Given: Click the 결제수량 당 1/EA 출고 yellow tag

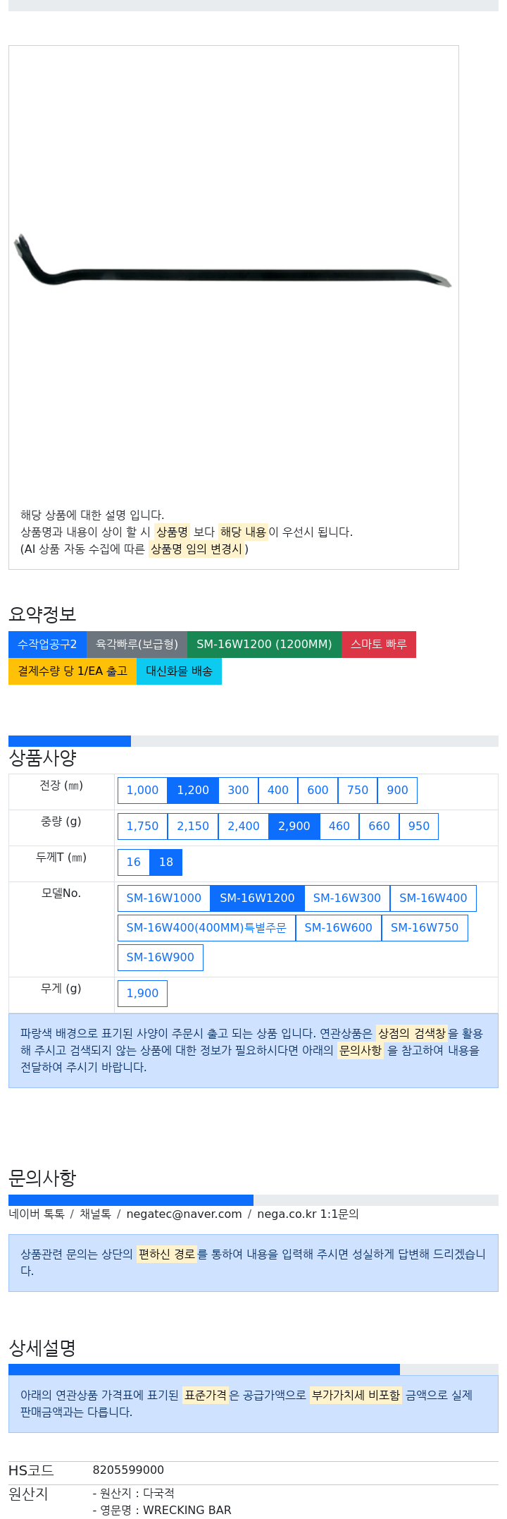Looking at the screenshot, I should click(x=73, y=671).
